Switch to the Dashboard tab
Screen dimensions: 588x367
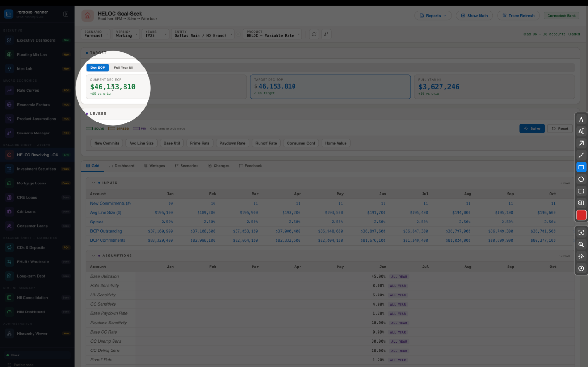(122, 166)
